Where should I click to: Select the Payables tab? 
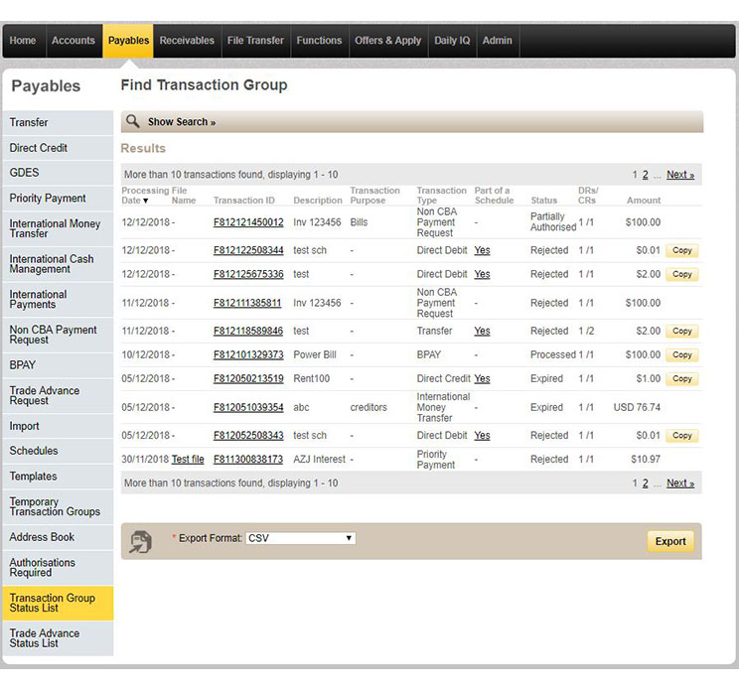coord(128,41)
